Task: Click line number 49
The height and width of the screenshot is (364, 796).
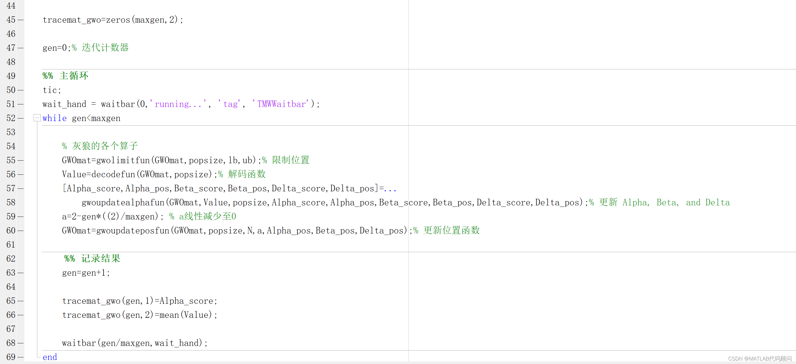Action: coord(11,76)
